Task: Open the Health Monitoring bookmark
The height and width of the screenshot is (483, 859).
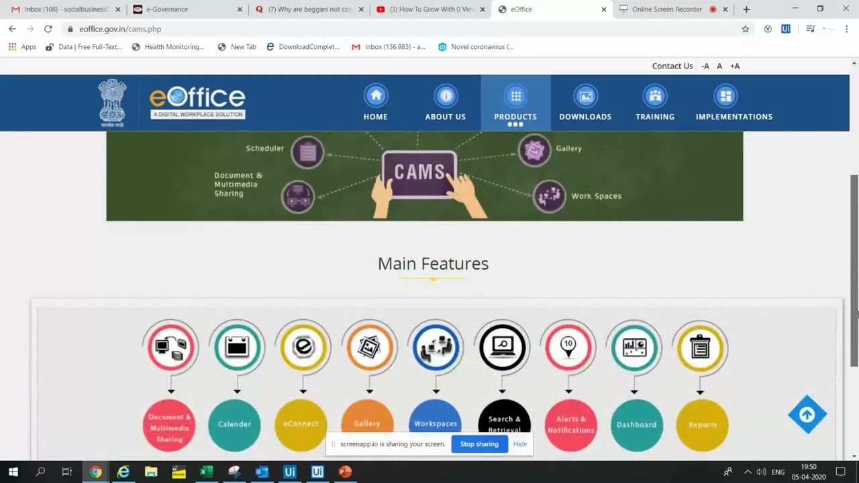Action: 168,47
